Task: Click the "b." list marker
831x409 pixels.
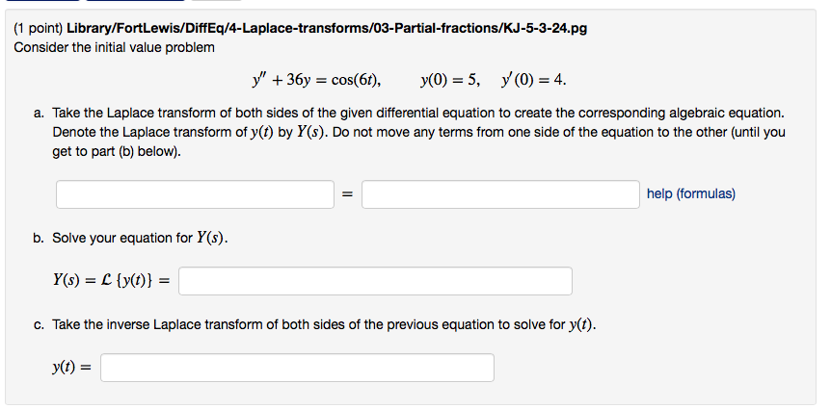Action: pos(39,238)
